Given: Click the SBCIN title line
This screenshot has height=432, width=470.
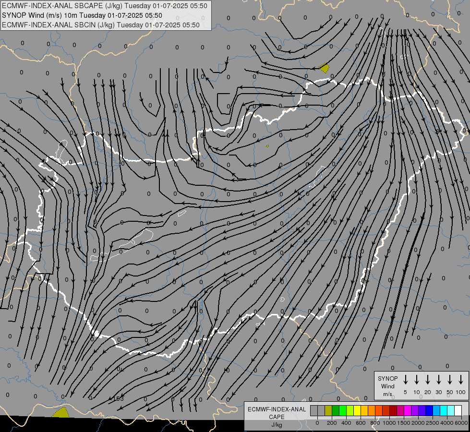Looking at the screenshot, I should coord(101,25).
